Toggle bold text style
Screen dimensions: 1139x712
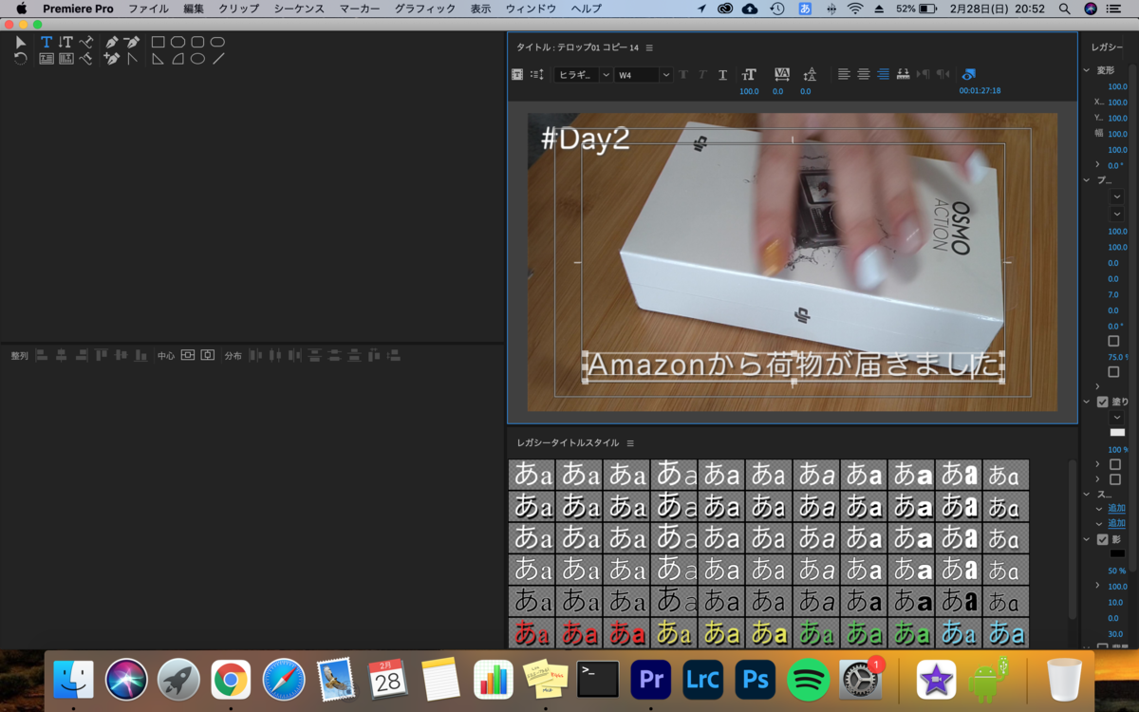tap(683, 74)
